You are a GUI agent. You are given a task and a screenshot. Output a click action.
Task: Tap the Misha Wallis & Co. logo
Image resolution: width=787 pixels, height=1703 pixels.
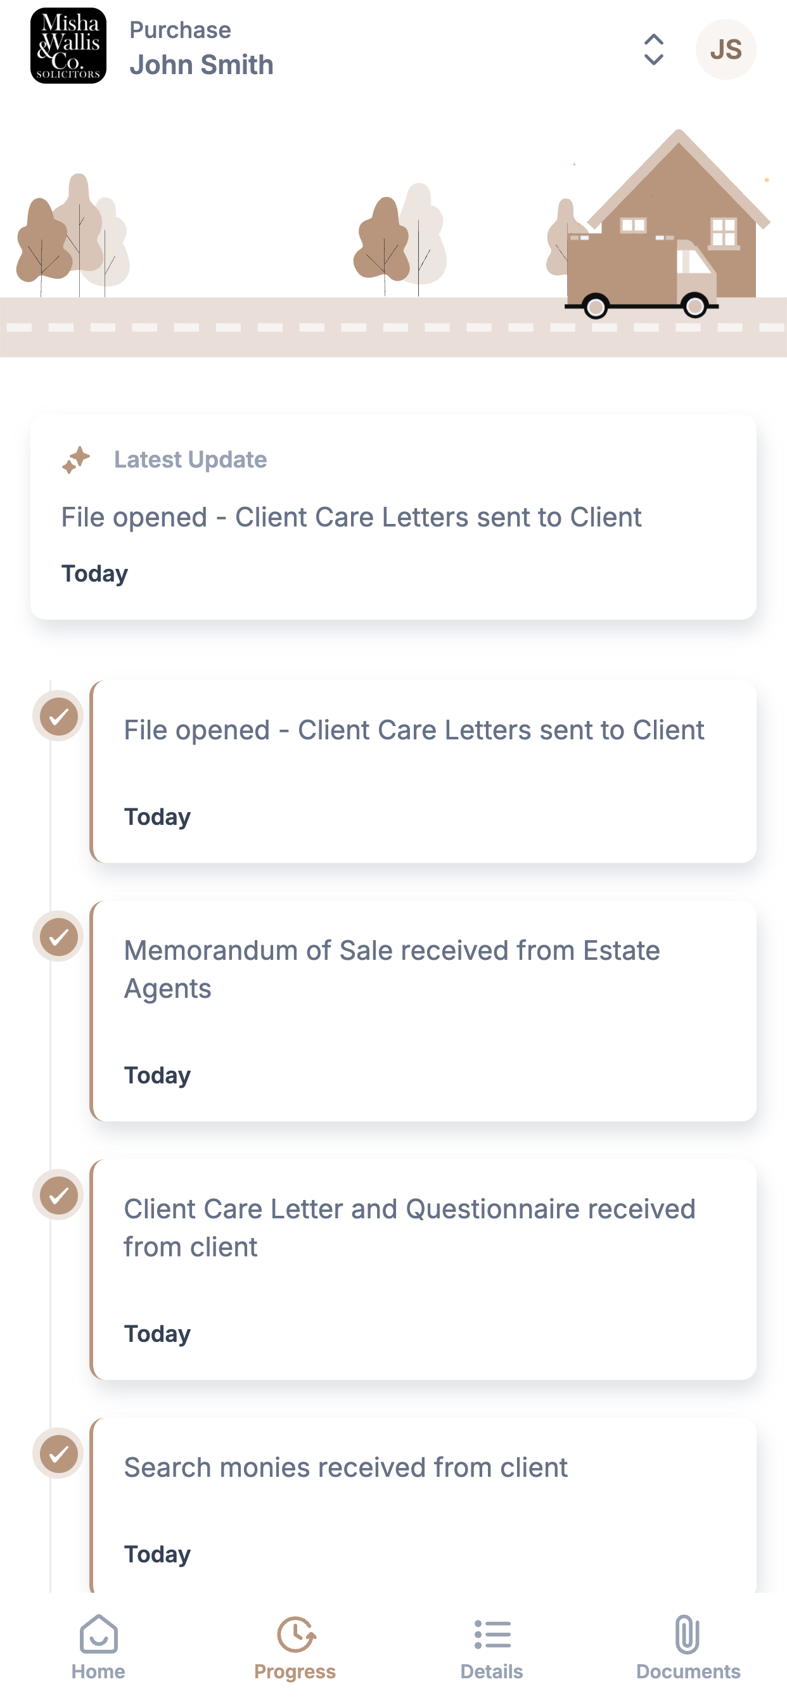pos(68,46)
